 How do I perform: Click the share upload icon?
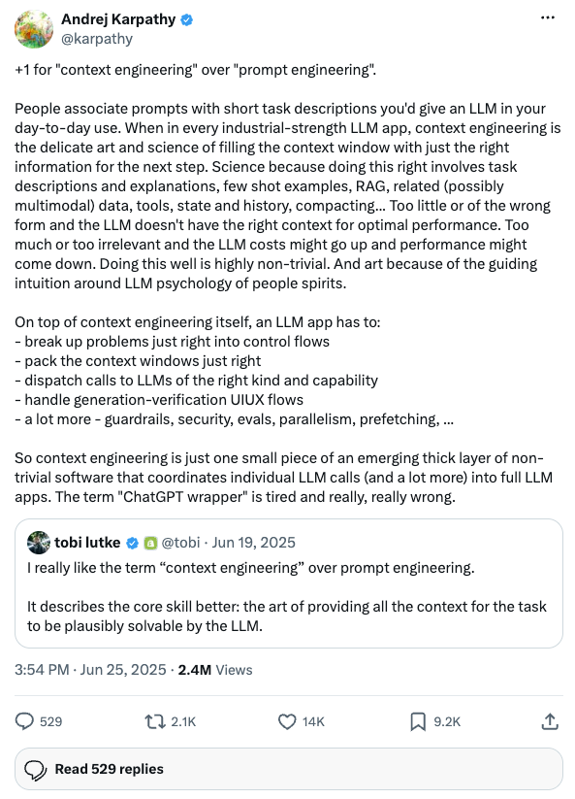point(550,721)
